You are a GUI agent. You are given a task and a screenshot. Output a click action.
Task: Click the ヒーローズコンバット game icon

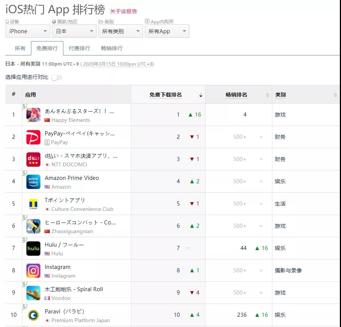coord(33,226)
